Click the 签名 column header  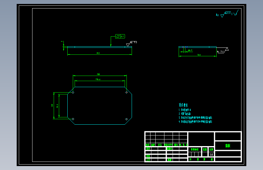[x=176, y=145]
